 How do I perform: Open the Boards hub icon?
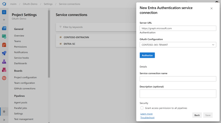tap(4, 37)
